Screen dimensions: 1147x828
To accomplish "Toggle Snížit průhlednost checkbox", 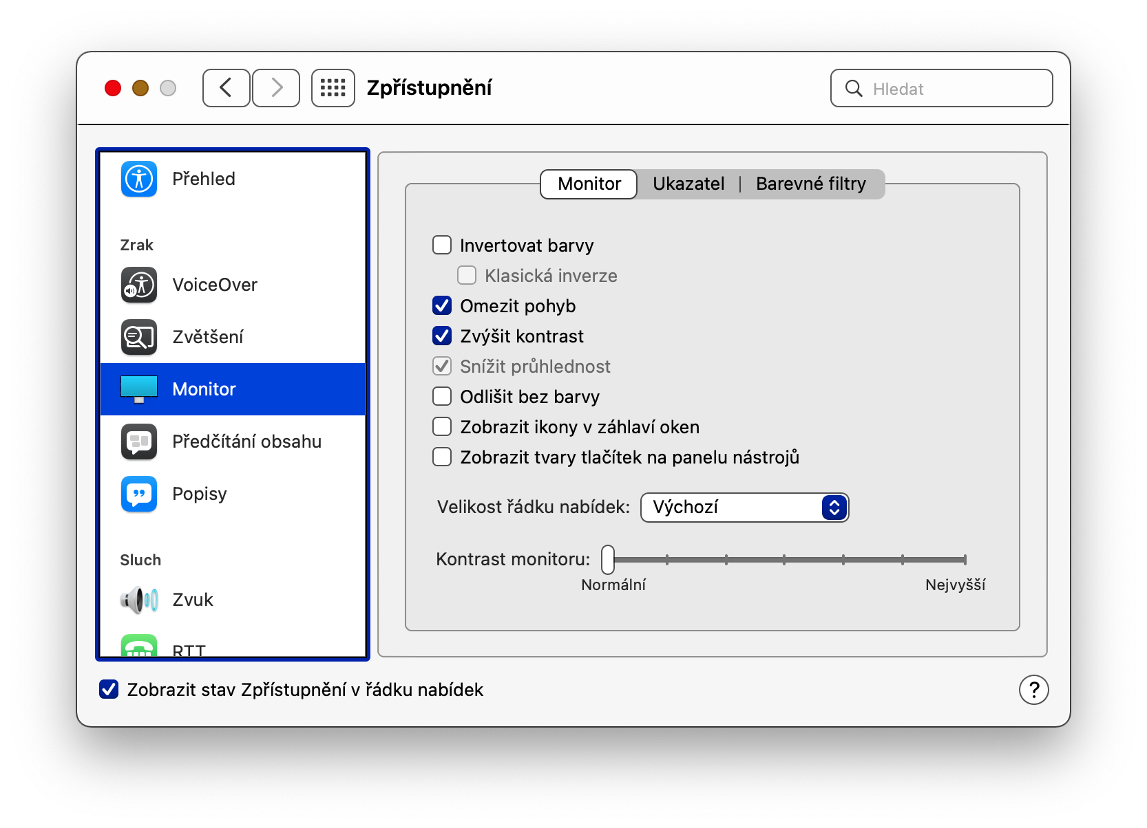I will (x=442, y=366).
